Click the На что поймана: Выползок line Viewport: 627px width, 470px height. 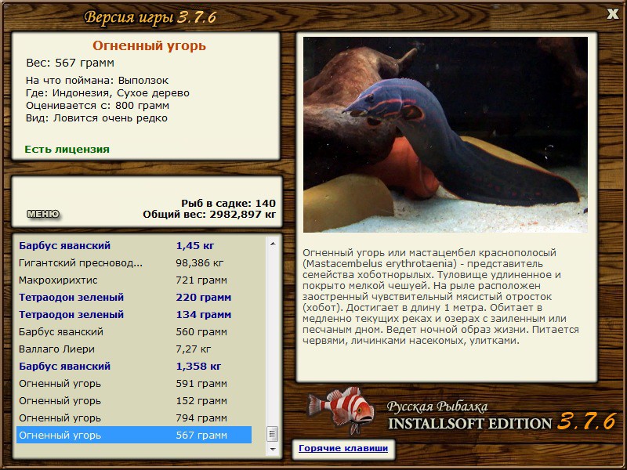coord(97,81)
